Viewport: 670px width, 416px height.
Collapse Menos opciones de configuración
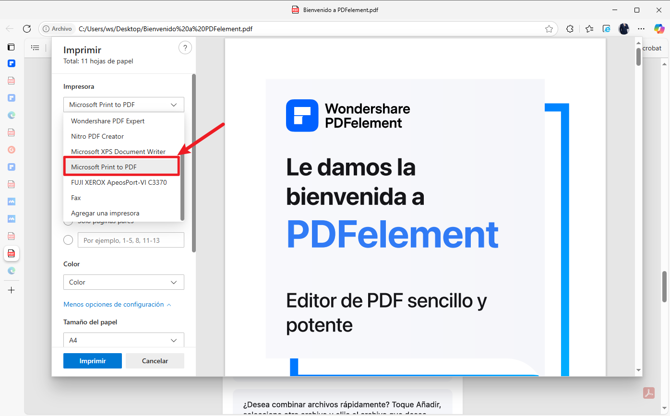(118, 304)
